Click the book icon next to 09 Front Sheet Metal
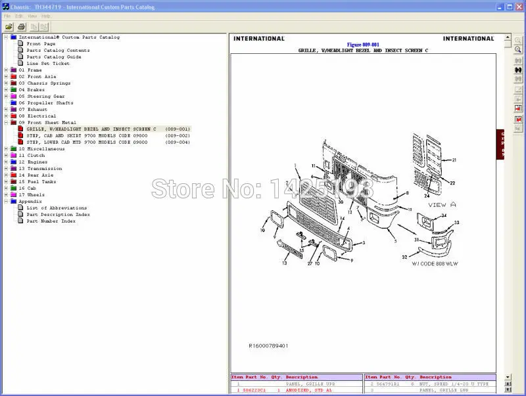 [x=12, y=122]
